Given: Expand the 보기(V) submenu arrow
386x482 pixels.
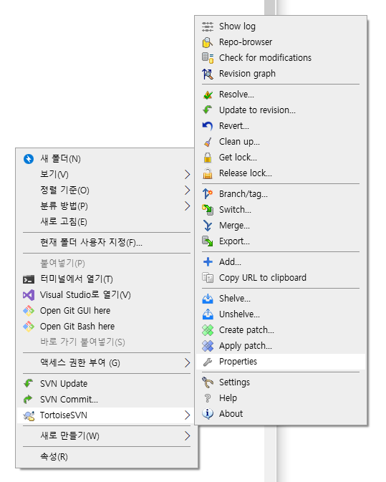Looking at the screenshot, I should coord(187,175).
